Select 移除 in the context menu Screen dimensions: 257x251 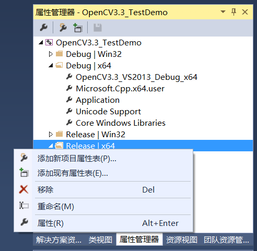(45, 189)
